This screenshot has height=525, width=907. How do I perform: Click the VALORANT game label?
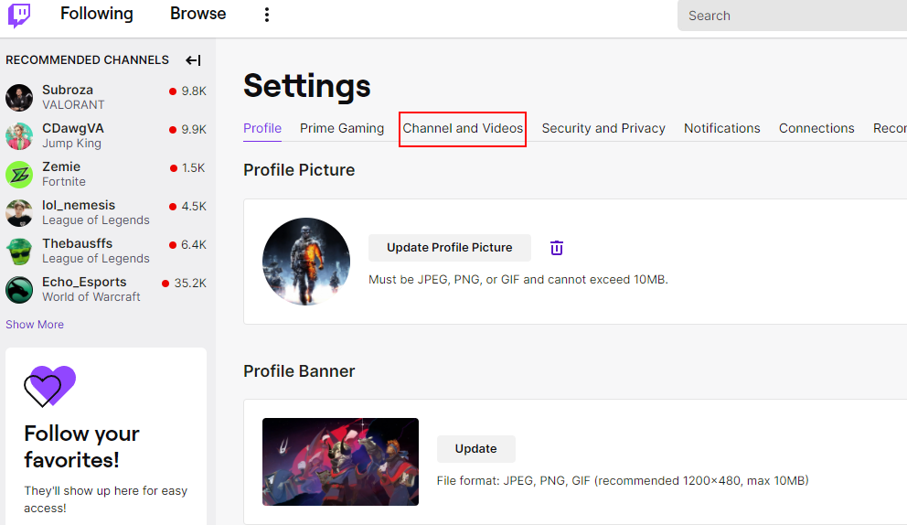click(73, 105)
